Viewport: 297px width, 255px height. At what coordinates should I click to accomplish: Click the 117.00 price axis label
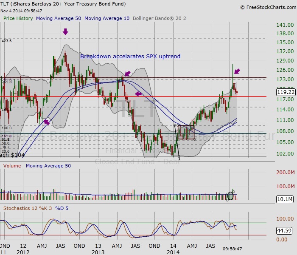(285, 99)
